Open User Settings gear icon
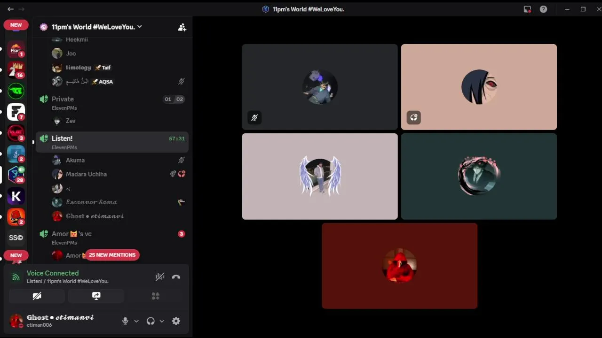The width and height of the screenshot is (602, 338). pos(176,321)
